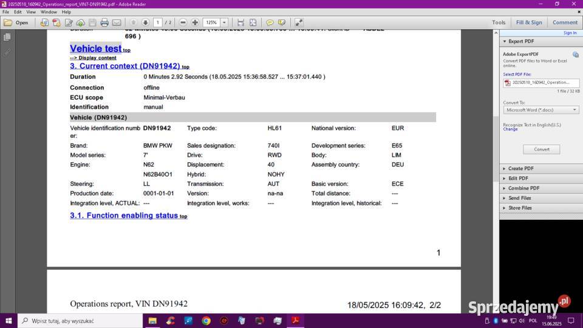Click the selected PDF file field
Image resolution: width=583 pixels, height=328 pixels.
pyautogui.click(x=541, y=83)
